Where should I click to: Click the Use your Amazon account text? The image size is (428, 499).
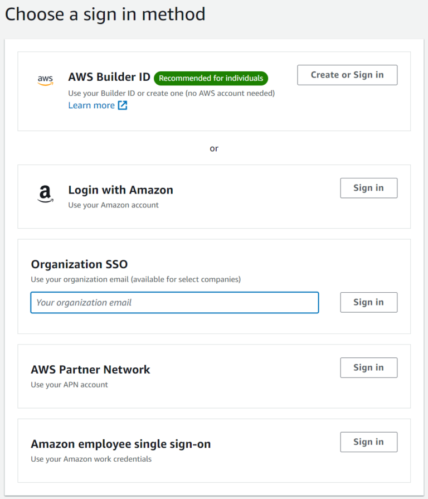coord(113,205)
